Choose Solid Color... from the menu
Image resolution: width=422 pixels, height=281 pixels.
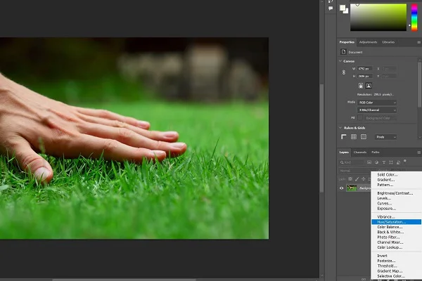pos(396,175)
